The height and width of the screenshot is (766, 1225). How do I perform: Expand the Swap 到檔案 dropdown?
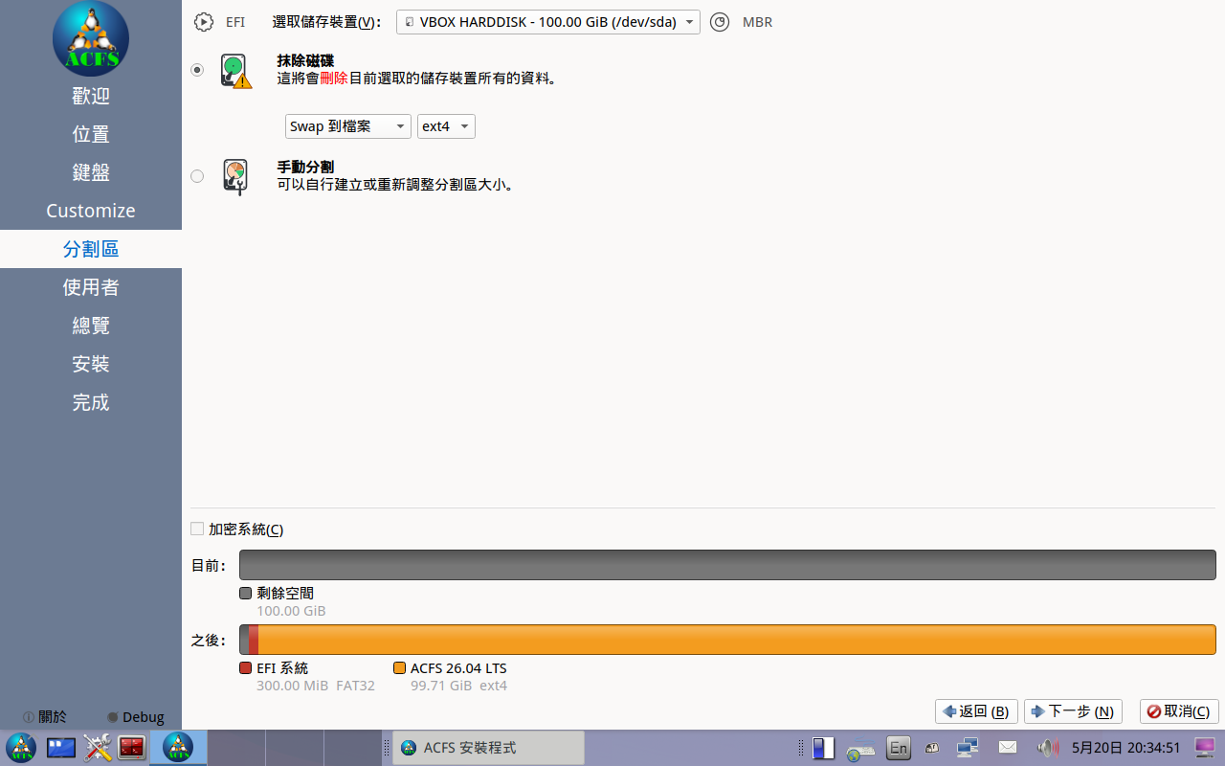click(x=348, y=126)
